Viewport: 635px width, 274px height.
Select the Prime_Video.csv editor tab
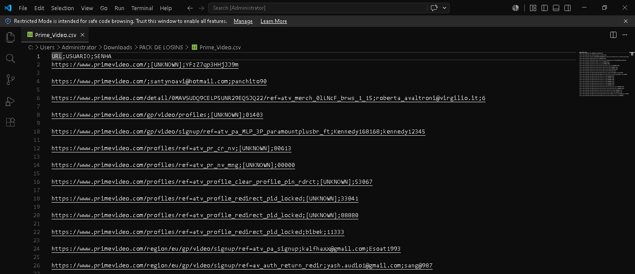click(x=55, y=35)
